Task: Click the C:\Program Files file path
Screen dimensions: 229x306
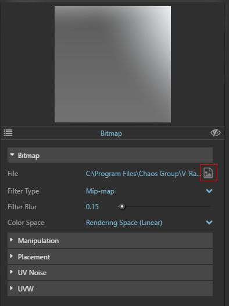Action: (144, 174)
